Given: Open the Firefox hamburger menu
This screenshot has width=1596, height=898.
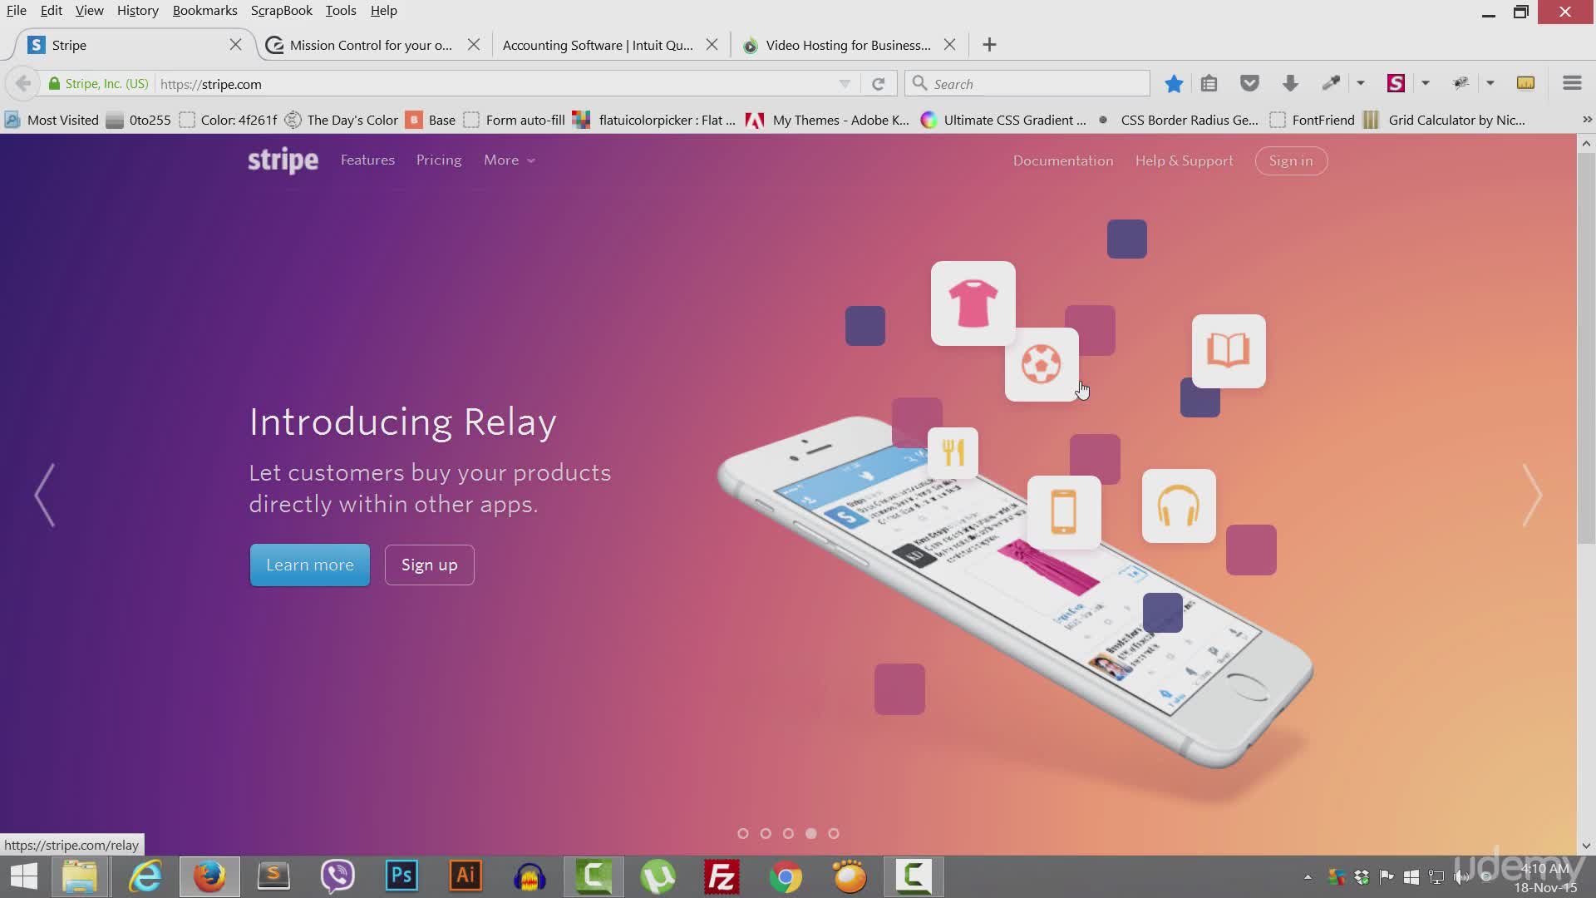Looking at the screenshot, I should (1572, 83).
